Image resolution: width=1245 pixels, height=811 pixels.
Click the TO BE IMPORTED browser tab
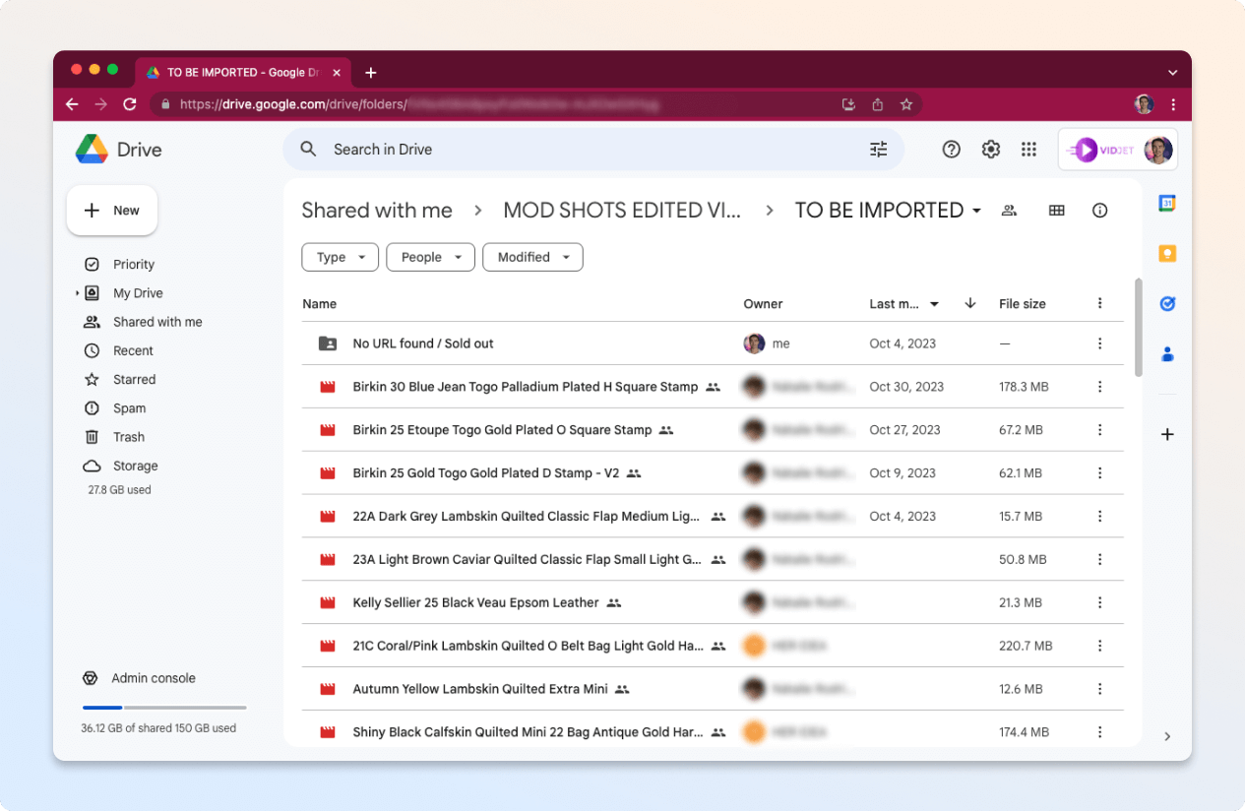click(x=242, y=73)
